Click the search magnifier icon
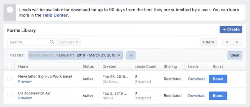Screen dimensions: 250x107 (52, 42)
